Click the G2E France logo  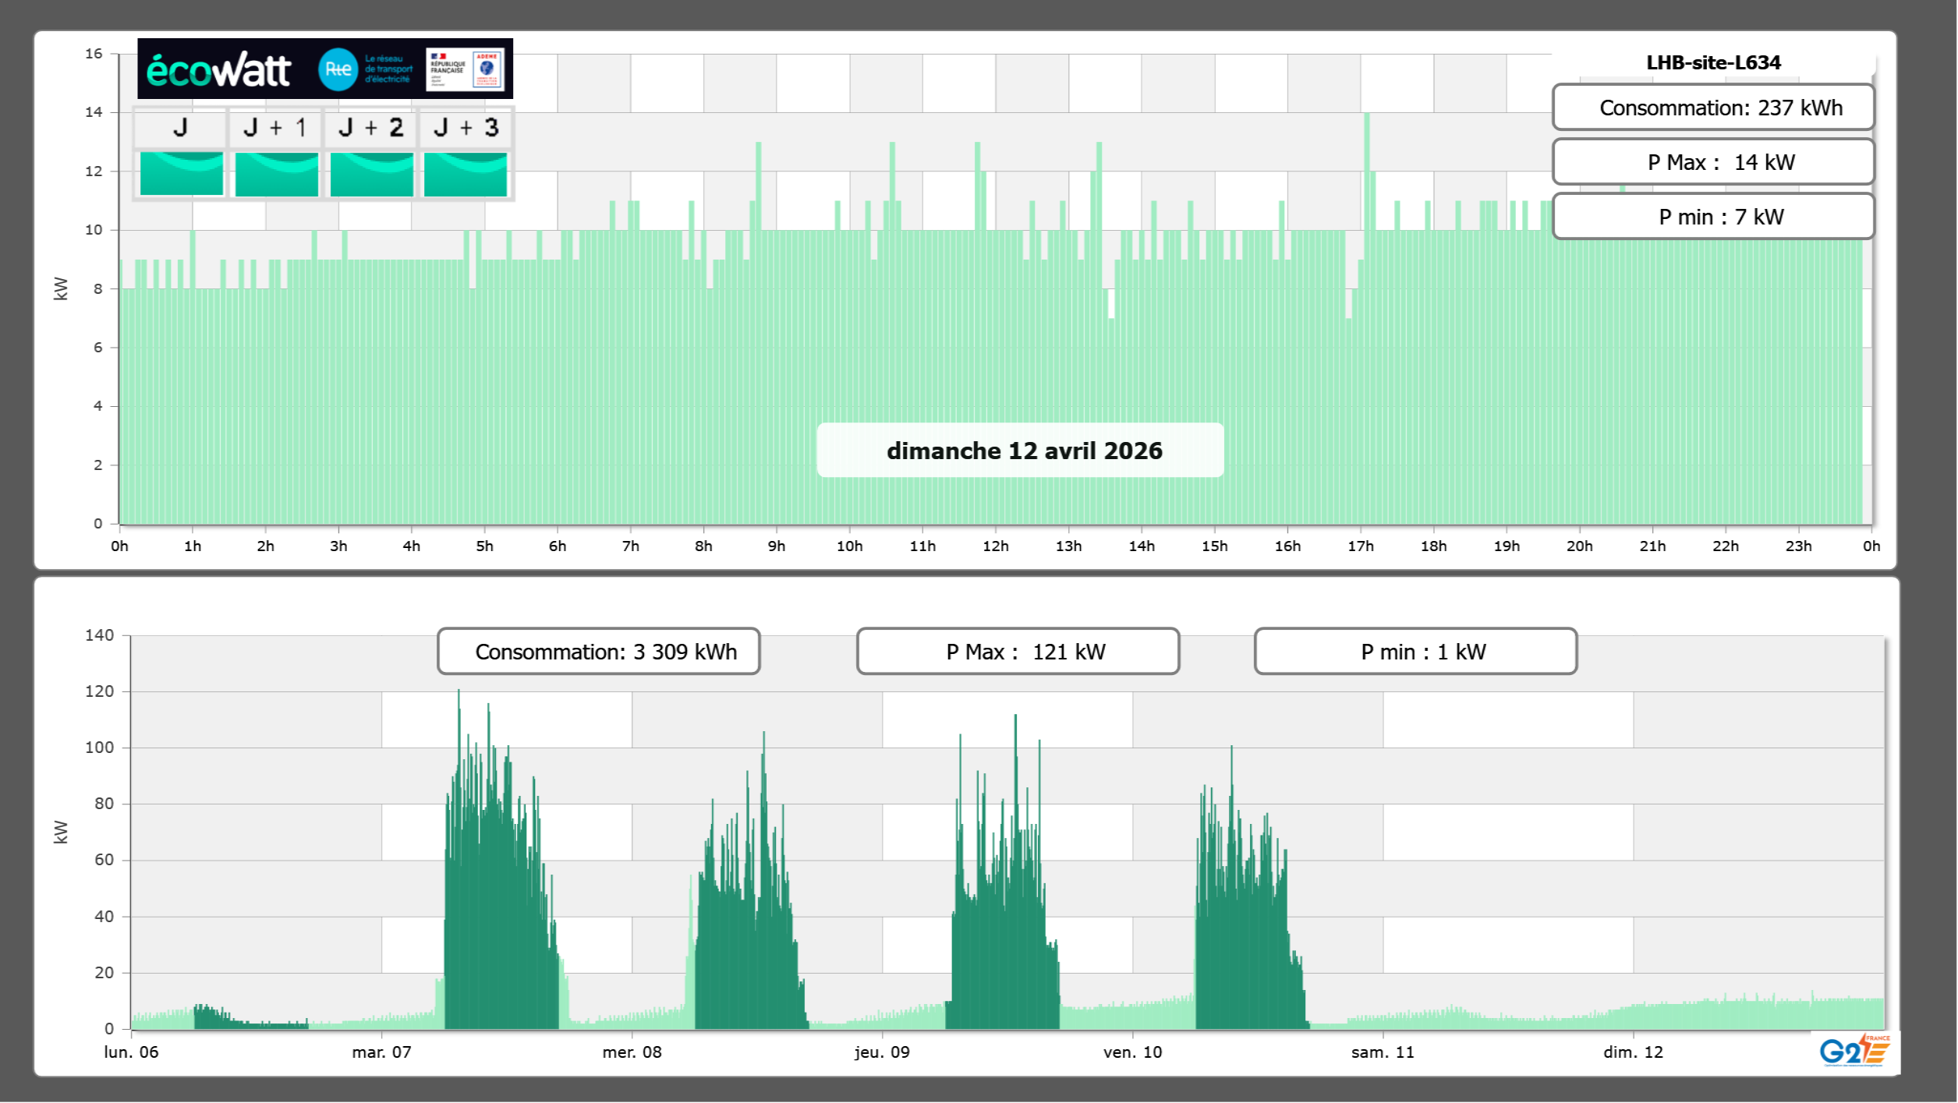[1854, 1052]
